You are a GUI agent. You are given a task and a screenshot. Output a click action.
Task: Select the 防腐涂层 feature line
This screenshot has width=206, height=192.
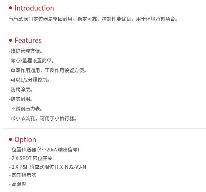(x=21, y=90)
